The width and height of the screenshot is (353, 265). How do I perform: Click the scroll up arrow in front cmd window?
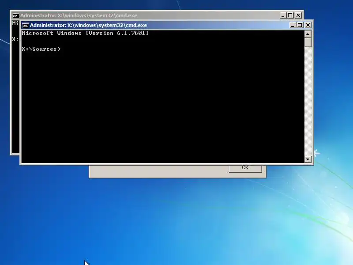coord(308,34)
